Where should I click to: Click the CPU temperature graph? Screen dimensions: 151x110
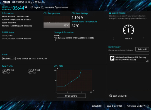[57, 22]
